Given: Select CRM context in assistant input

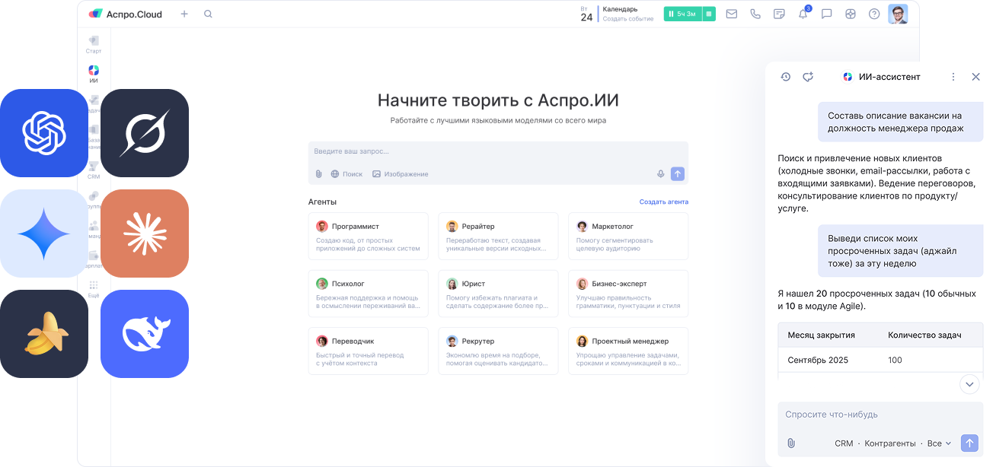Looking at the screenshot, I should (x=844, y=443).
